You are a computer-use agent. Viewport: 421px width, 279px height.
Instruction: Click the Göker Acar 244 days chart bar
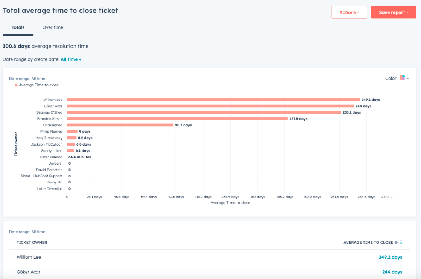tap(211, 106)
